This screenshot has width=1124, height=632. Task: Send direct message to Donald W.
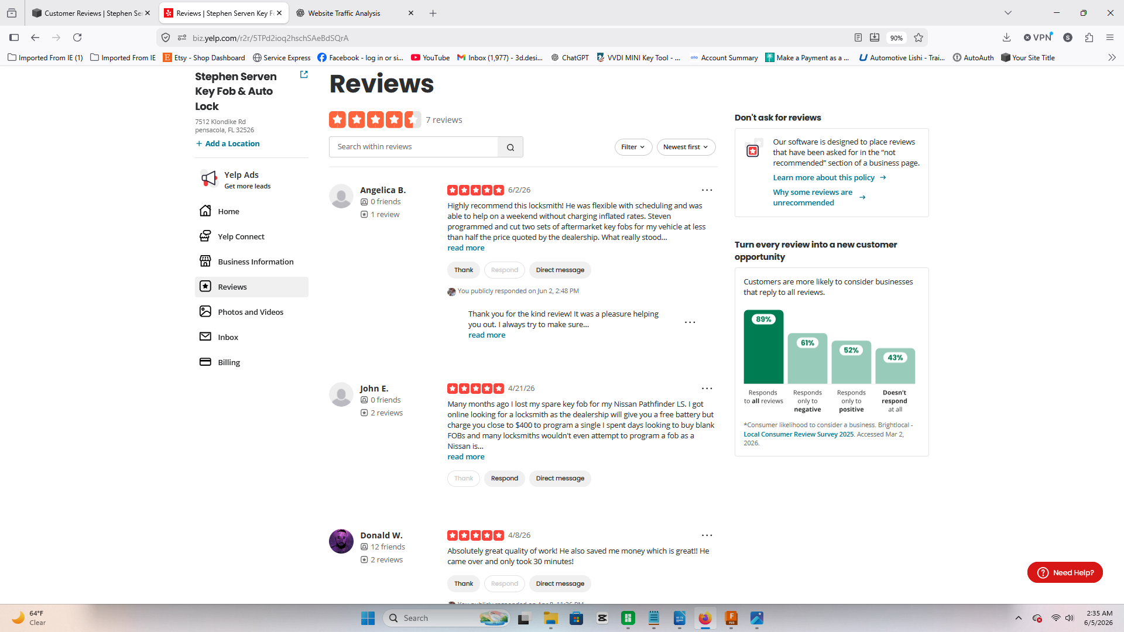click(x=560, y=584)
